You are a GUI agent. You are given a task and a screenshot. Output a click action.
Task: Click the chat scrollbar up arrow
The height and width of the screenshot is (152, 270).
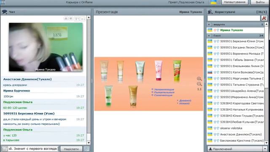[x=89, y=18]
